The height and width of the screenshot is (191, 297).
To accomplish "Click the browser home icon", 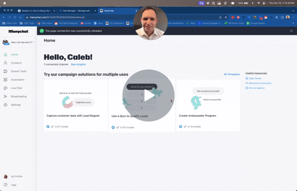I will pyautogui.click(x=20, y=17).
